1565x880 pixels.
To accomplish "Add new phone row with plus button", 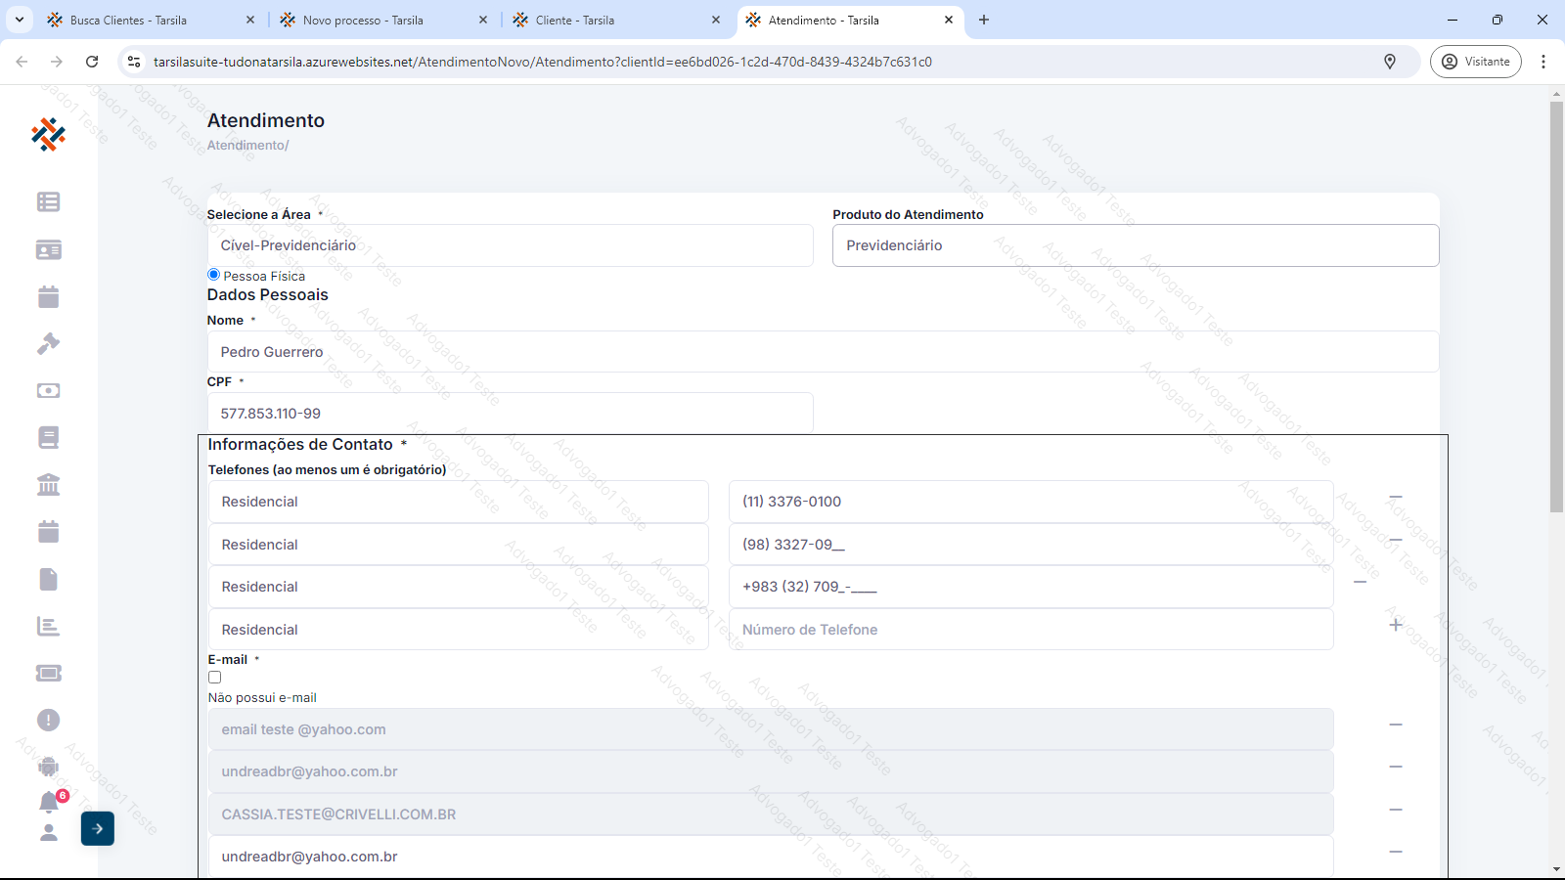I will coord(1396,625).
